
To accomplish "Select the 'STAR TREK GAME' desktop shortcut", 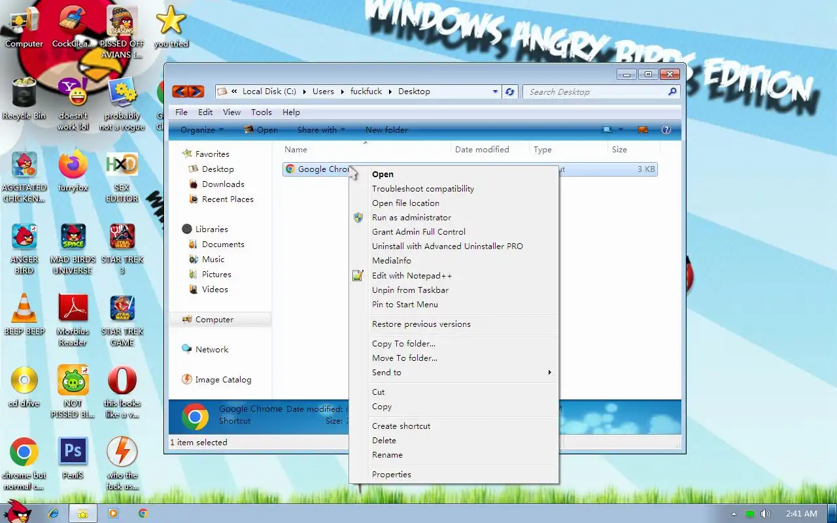I will [122, 319].
